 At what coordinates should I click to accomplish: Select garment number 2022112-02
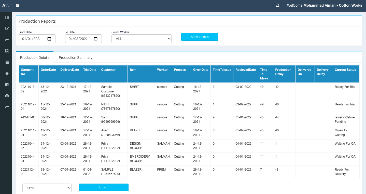click(x=27, y=172)
